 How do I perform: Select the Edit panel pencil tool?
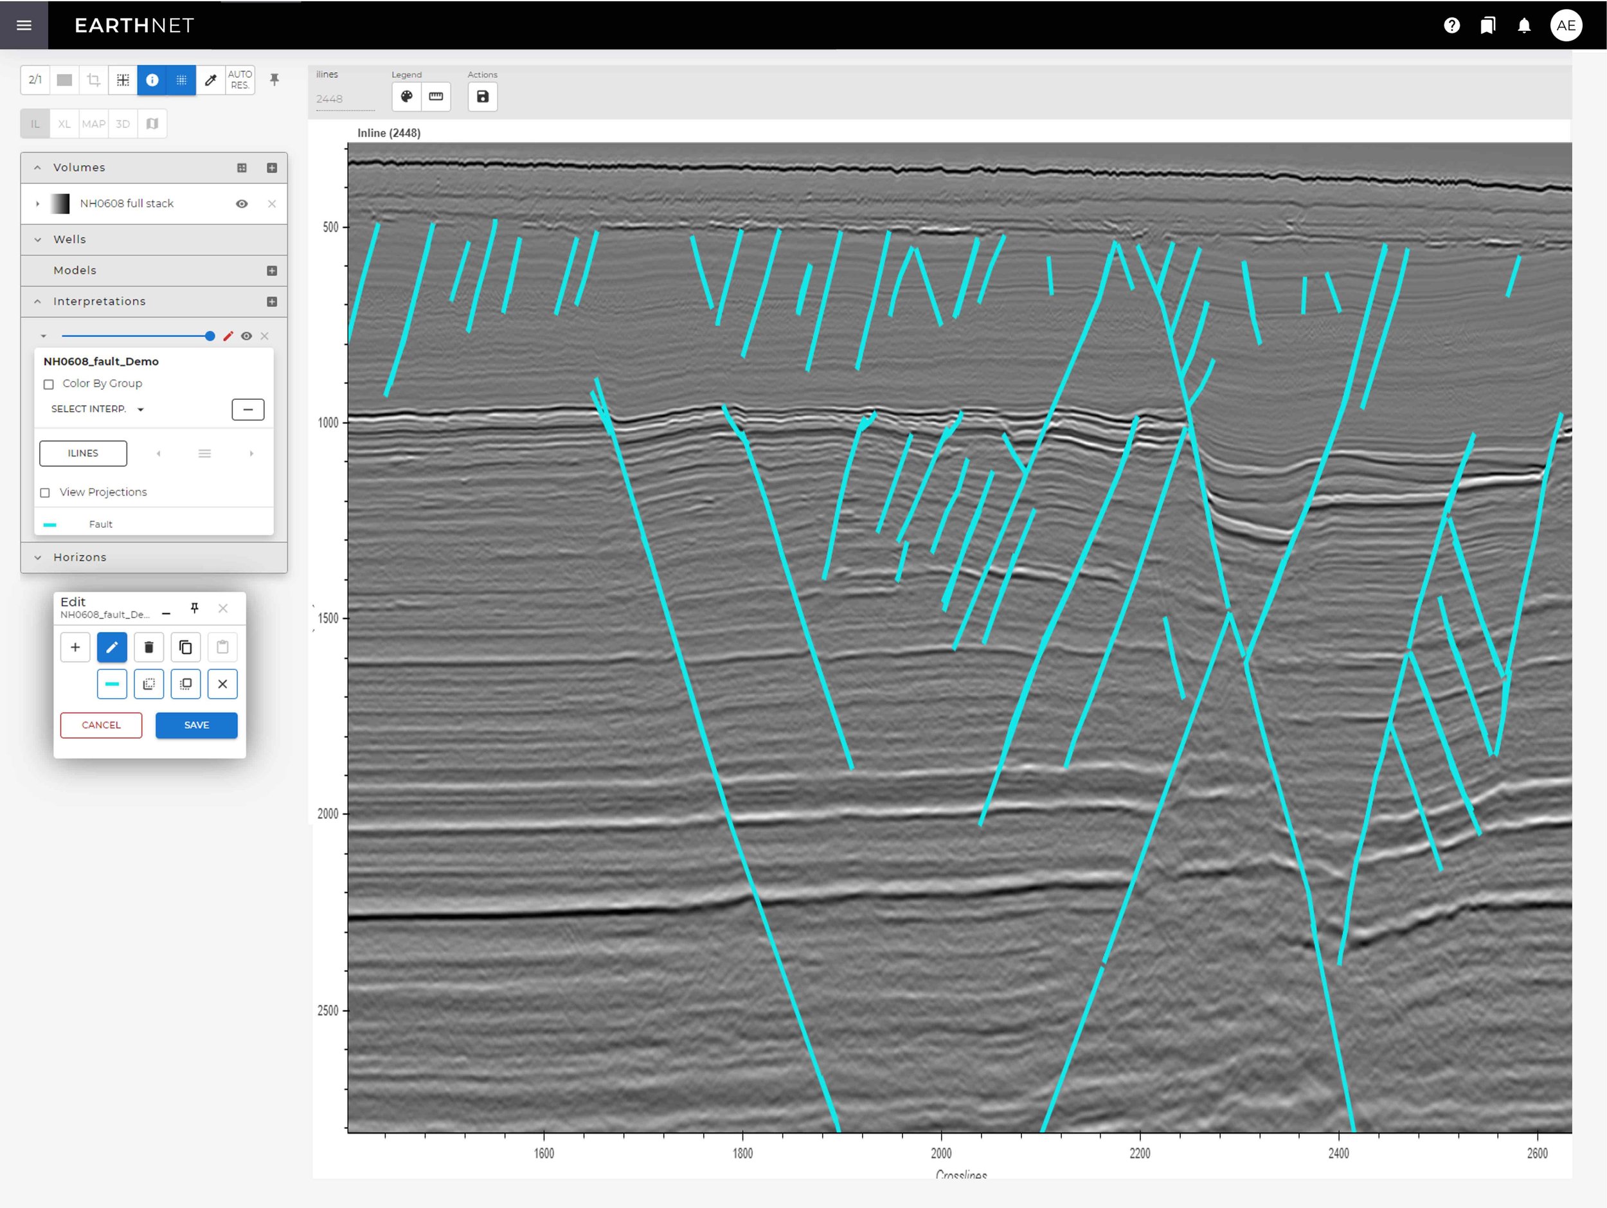click(112, 647)
